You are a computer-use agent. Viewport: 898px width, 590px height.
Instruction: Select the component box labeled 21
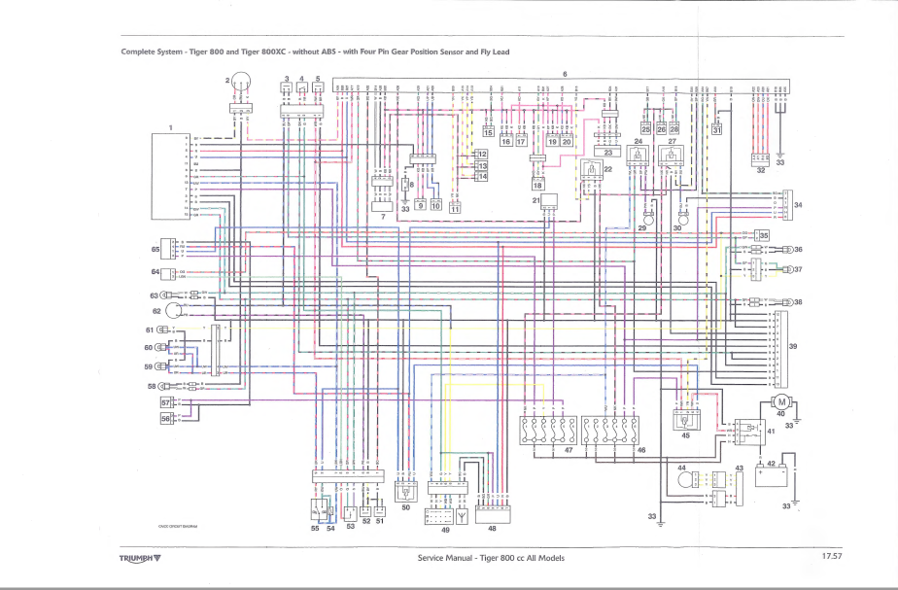click(550, 202)
